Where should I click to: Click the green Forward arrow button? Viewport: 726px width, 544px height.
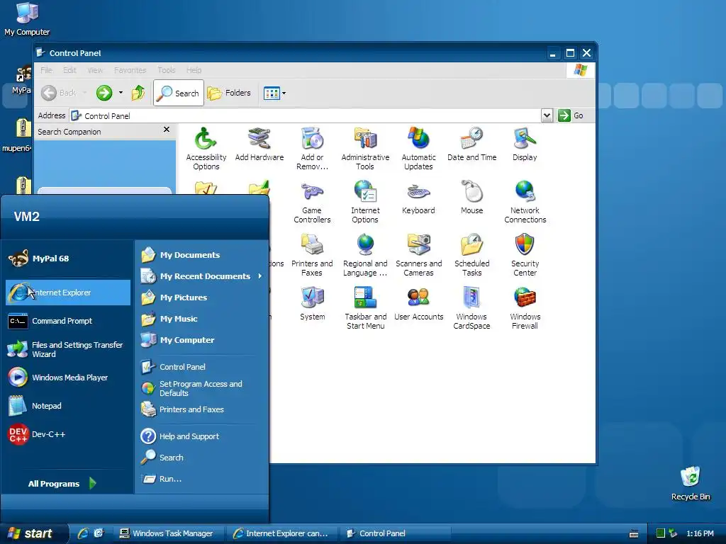tap(104, 93)
